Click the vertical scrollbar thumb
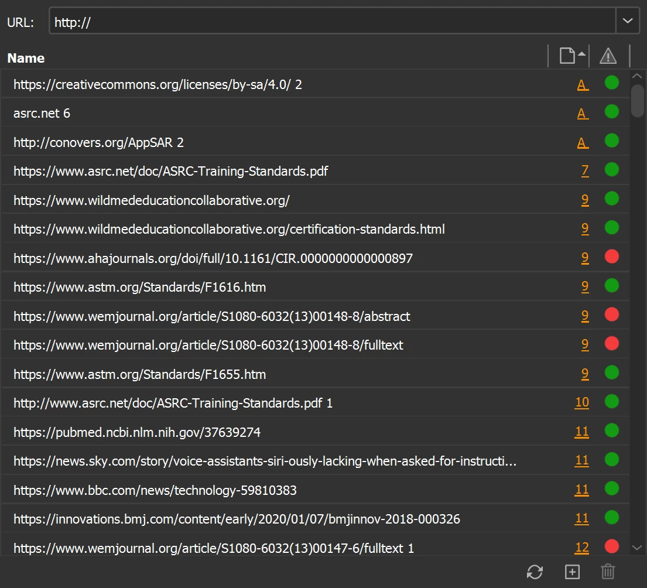647x588 pixels. click(638, 100)
